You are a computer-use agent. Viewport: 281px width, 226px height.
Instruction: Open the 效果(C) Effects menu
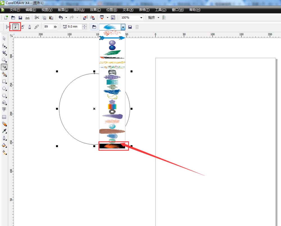(95, 10)
